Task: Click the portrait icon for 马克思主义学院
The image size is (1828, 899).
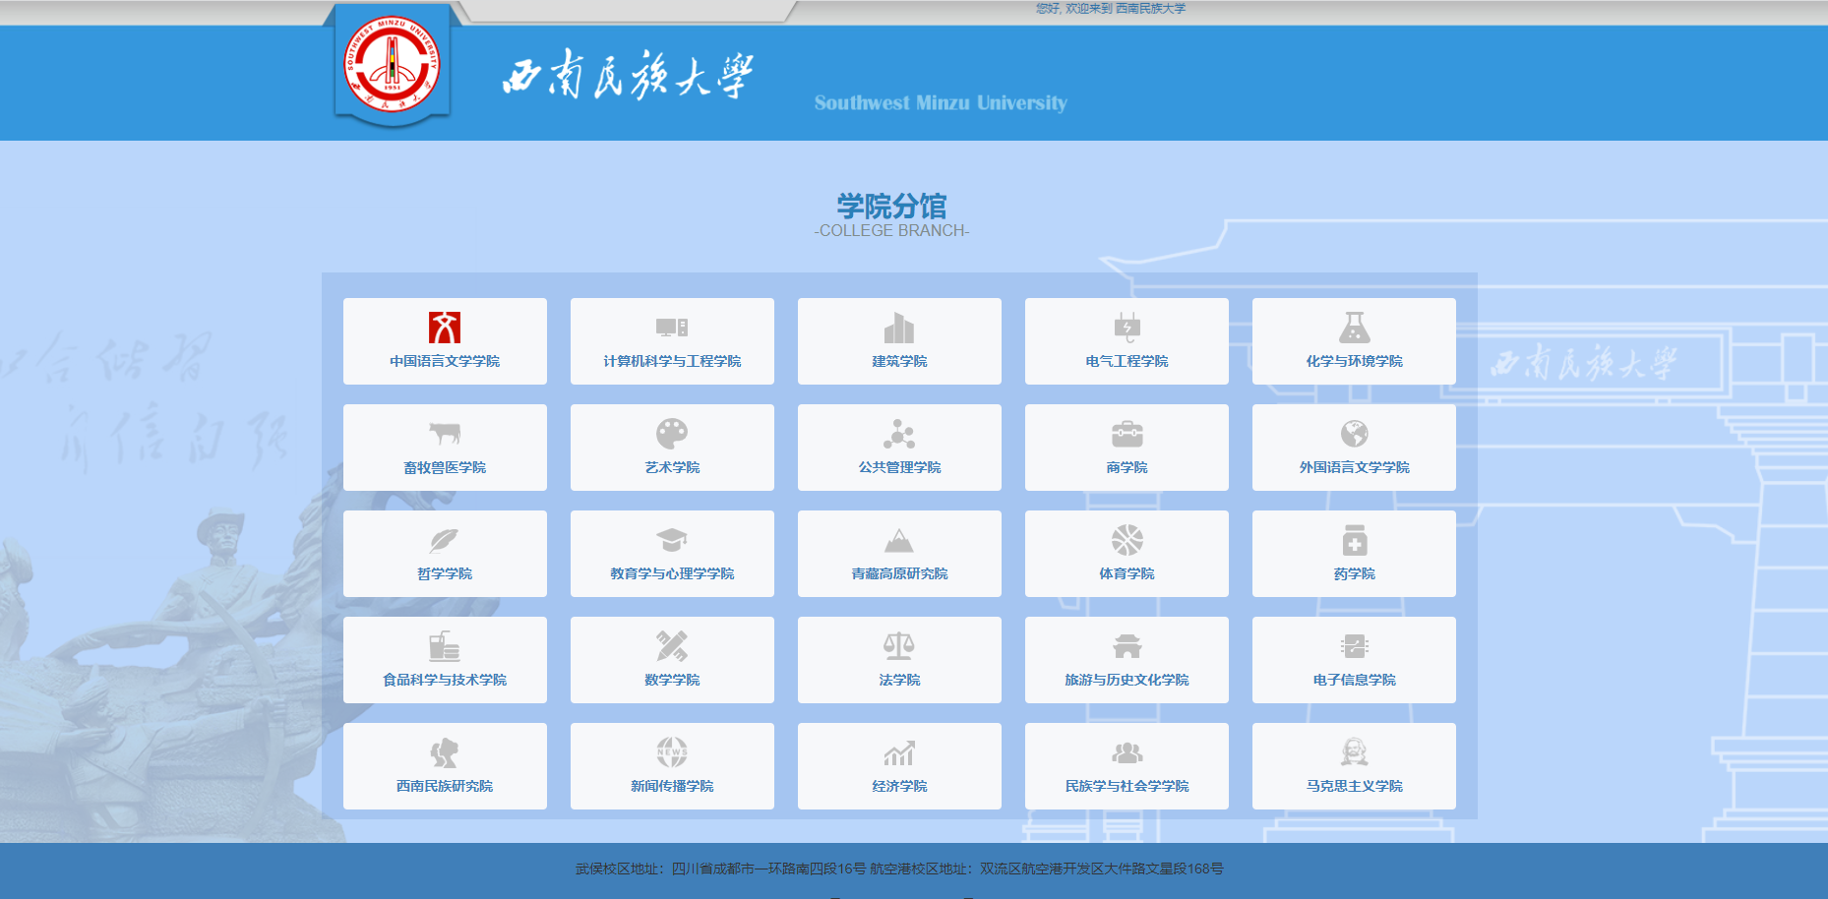Action: 1354,752
